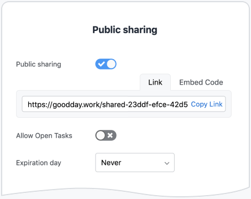Click the white knob of Allow Open Tasks switch
This screenshot has height=199, width=251.
(101, 135)
